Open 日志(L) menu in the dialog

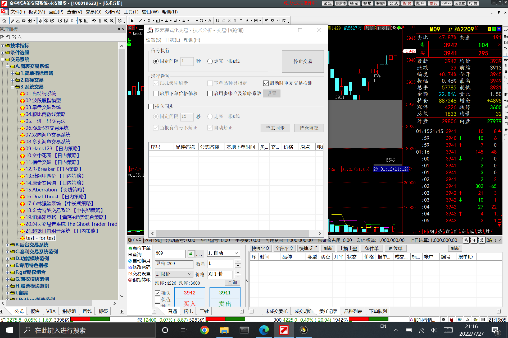click(x=173, y=40)
